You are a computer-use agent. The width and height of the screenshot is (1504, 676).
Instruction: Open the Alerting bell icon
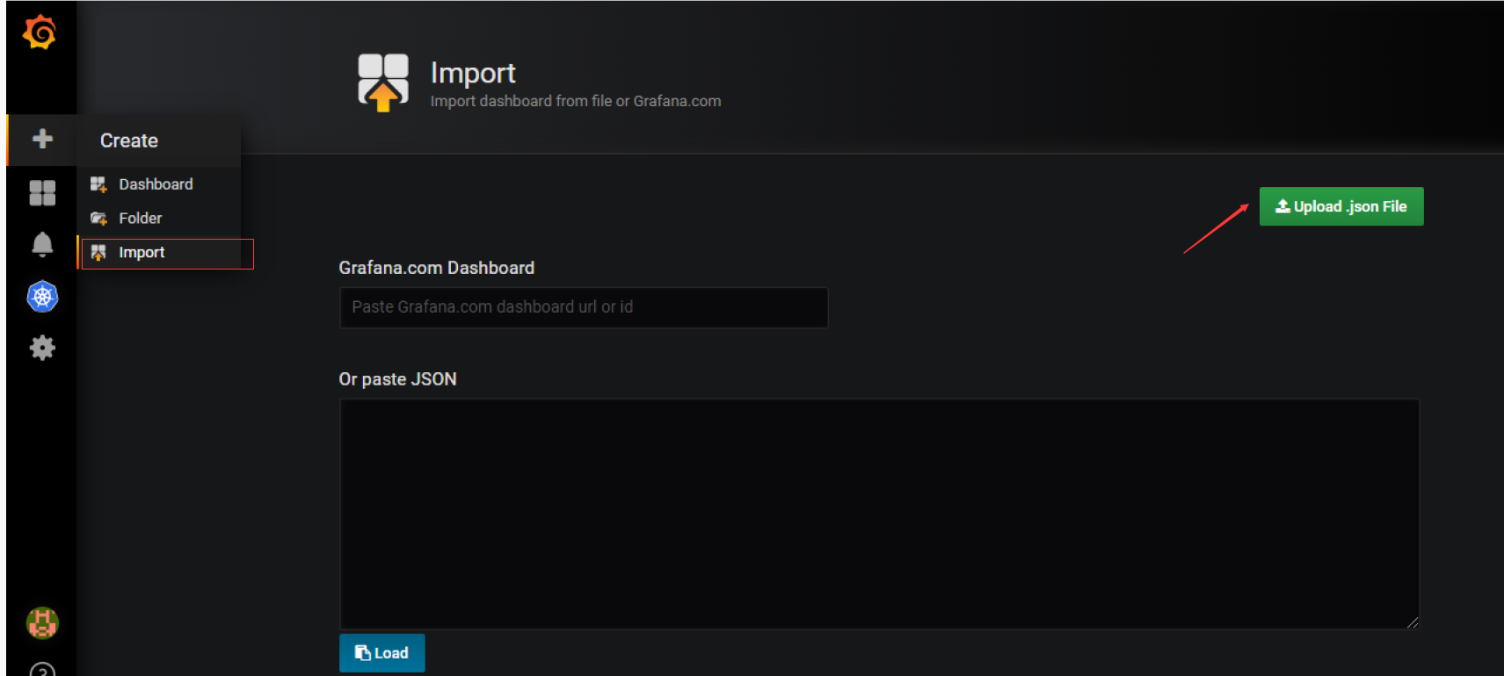(42, 244)
